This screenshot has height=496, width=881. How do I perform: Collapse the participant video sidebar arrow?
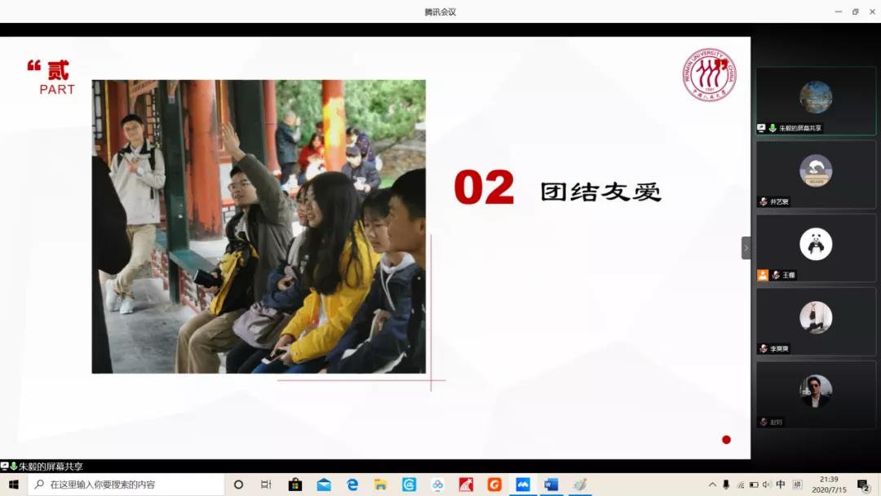point(746,248)
